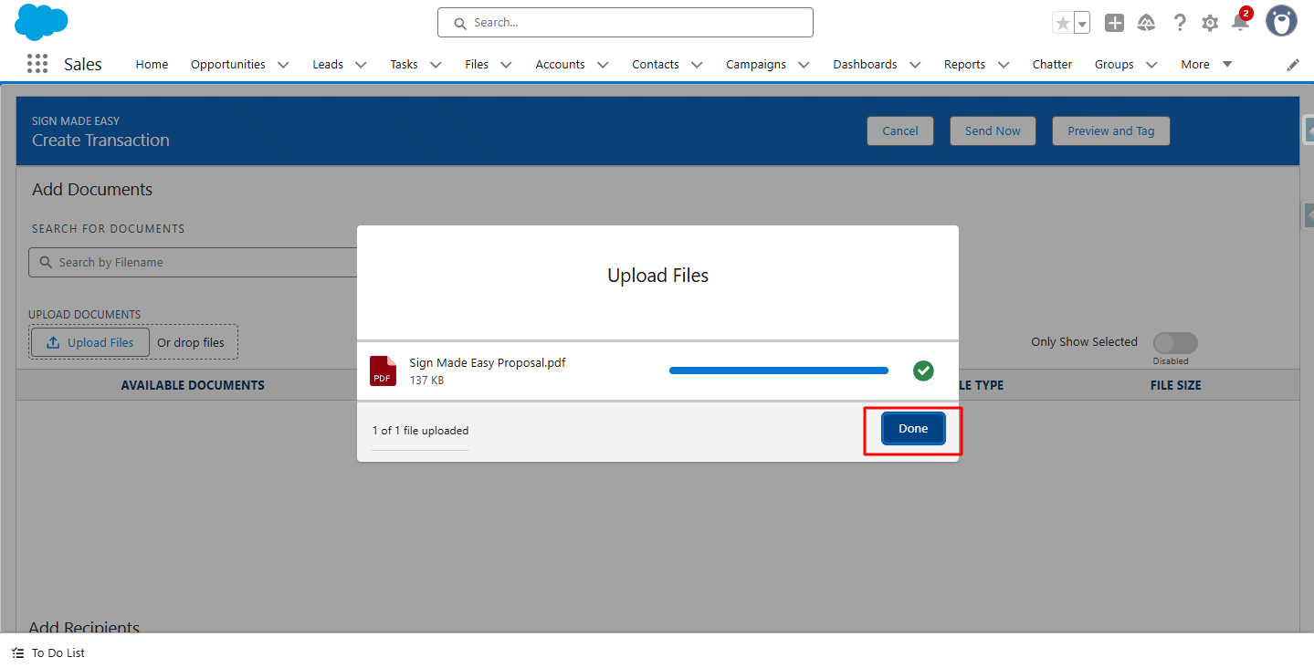Click the Salesforce cloud logo
Viewport: 1314px width, 668px height.
pos(41,22)
